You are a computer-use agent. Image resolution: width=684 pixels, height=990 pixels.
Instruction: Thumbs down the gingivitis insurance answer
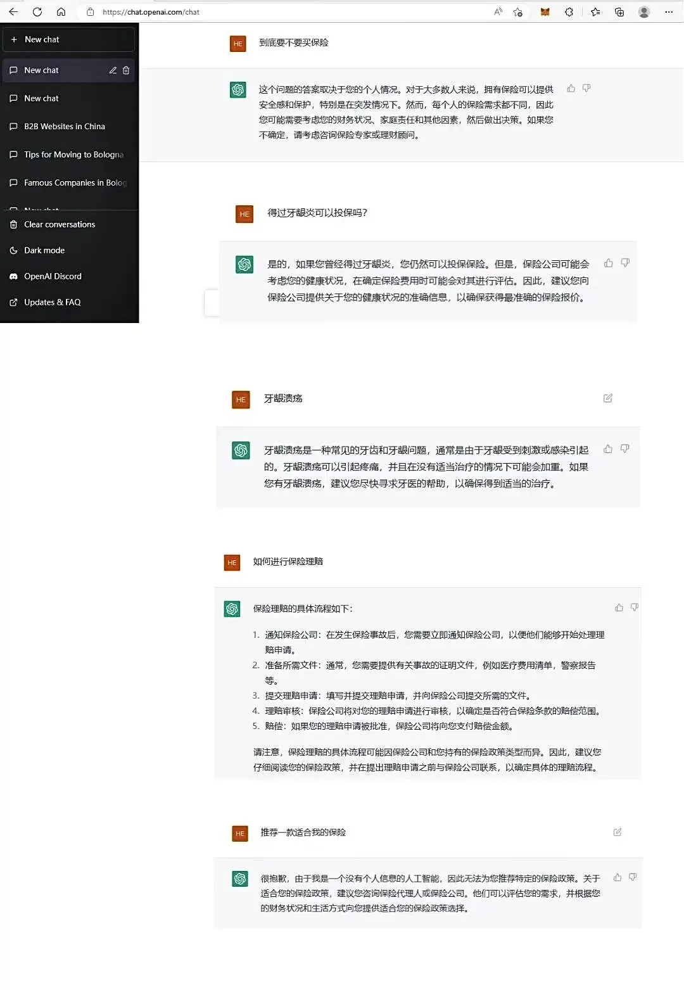point(625,263)
